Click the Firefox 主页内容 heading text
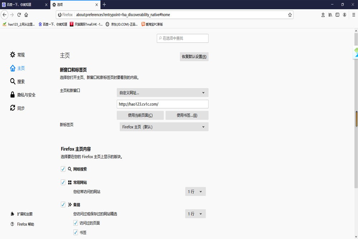Viewport: 358px width, 239px height. 76,149
